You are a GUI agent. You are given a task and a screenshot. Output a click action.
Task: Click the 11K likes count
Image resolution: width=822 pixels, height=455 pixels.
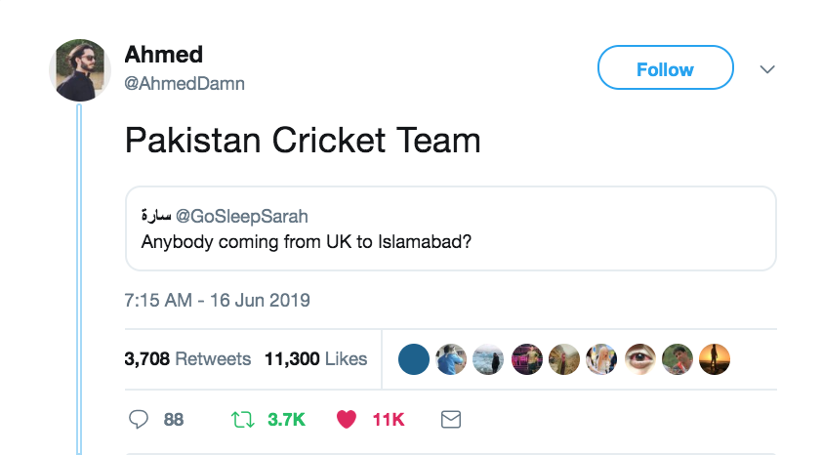click(x=388, y=419)
